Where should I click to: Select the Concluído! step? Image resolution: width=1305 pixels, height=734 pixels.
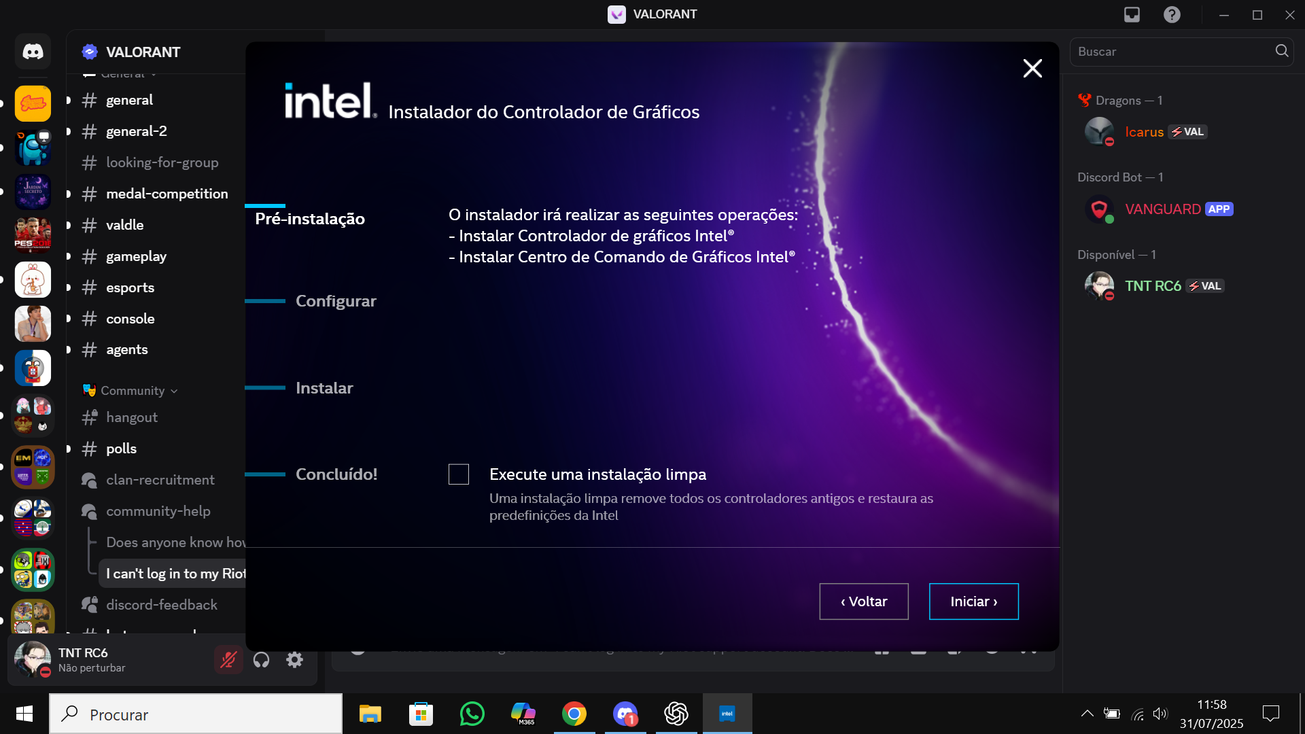[x=336, y=474]
